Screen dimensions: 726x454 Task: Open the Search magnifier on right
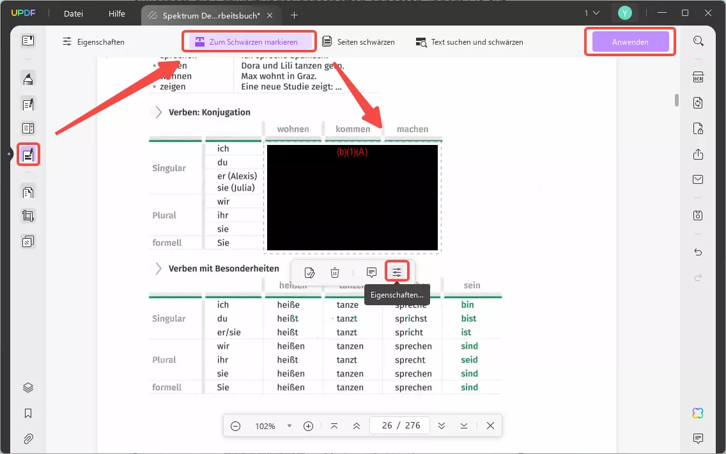(699, 41)
